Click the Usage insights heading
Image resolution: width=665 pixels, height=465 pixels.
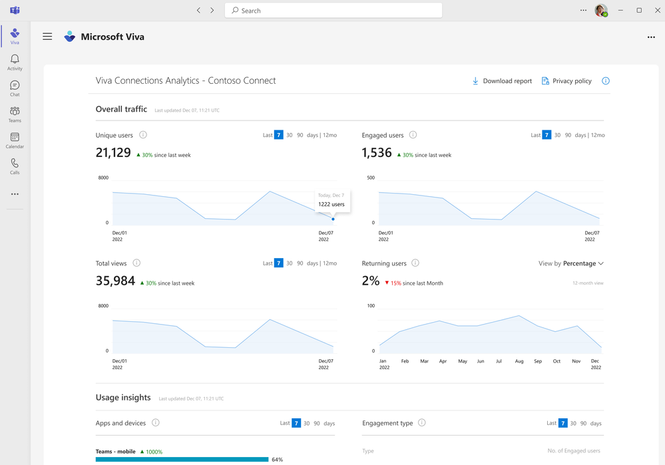tap(123, 397)
